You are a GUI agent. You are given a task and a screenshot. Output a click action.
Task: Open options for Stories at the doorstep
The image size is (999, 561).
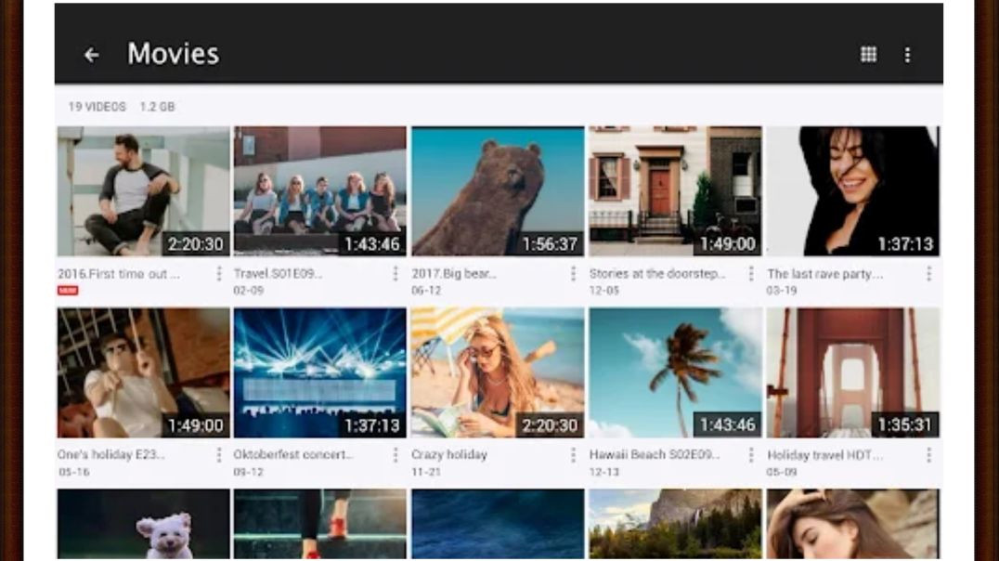(750, 274)
